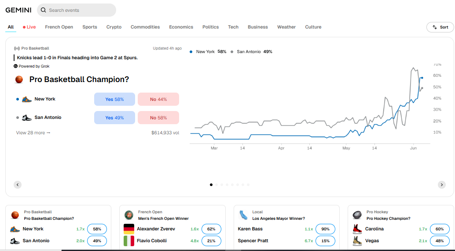Screen dimensions: 455x251
Task: Click New York legend entry above chart
Action: tap(208, 51)
